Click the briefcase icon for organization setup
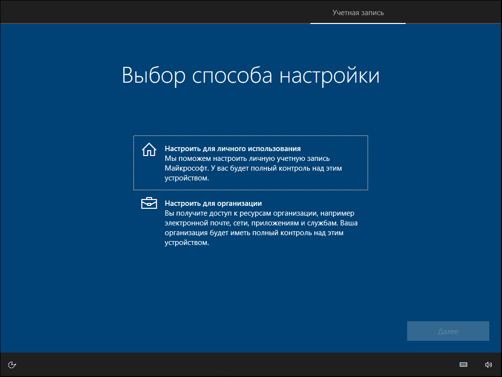 [x=149, y=203]
